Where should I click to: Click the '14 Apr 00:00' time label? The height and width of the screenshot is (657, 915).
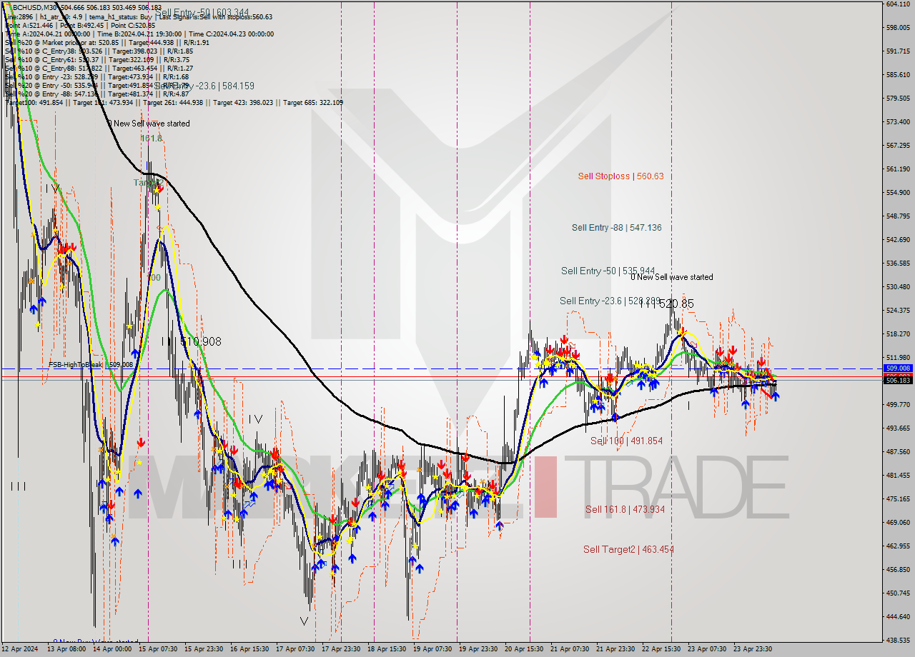pyautogui.click(x=112, y=649)
